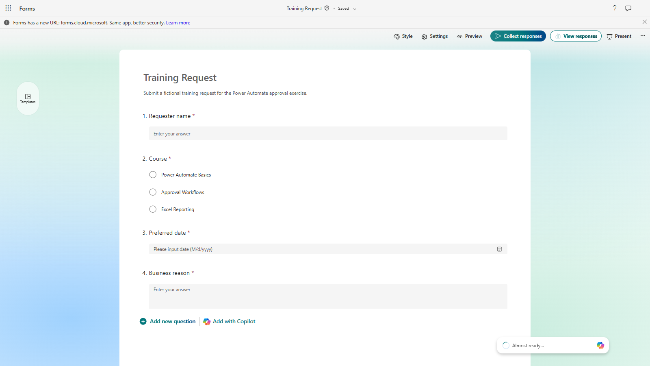This screenshot has height=366, width=650.
Task: Click the Copilot icon in Almost ready box
Action: click(x=600, y=345)
